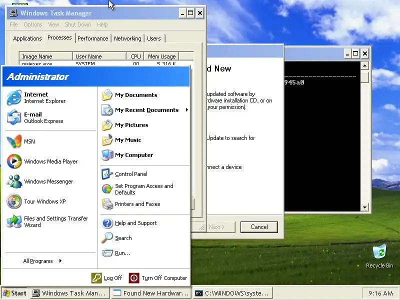
Task: Switch to Networking tab
Action: coord(127,38)
